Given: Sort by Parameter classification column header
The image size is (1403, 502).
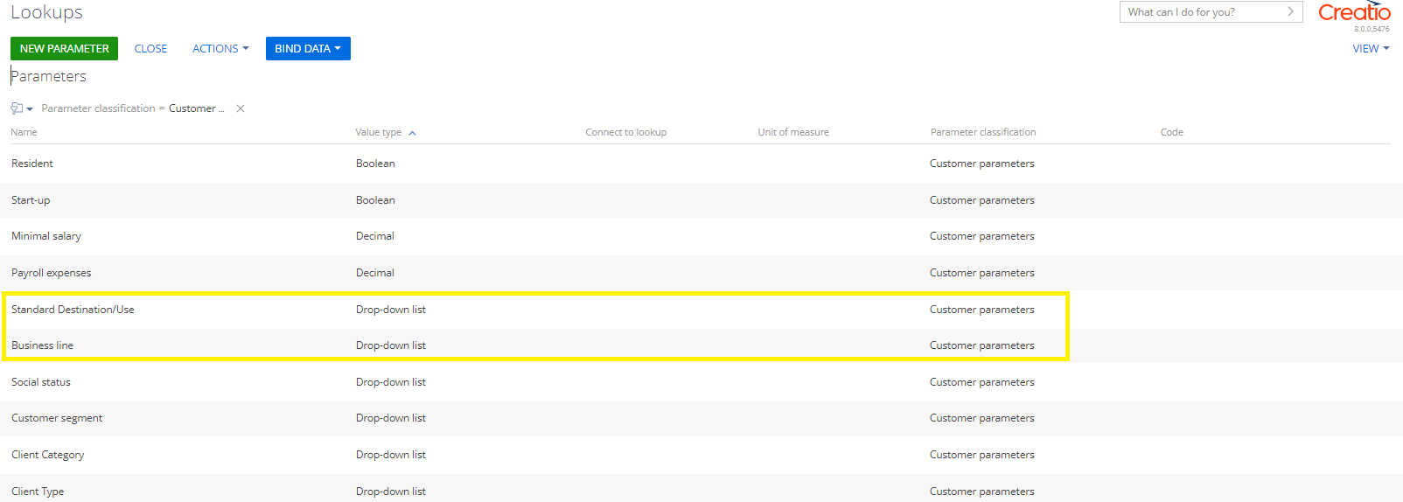Looking at the screenshot, I should pyautogui.click(x=983, y=132).
